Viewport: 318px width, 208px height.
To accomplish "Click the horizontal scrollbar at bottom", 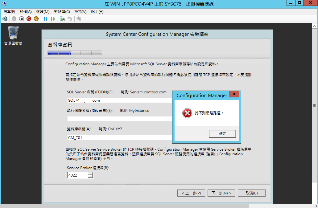I will click(125, 206).
